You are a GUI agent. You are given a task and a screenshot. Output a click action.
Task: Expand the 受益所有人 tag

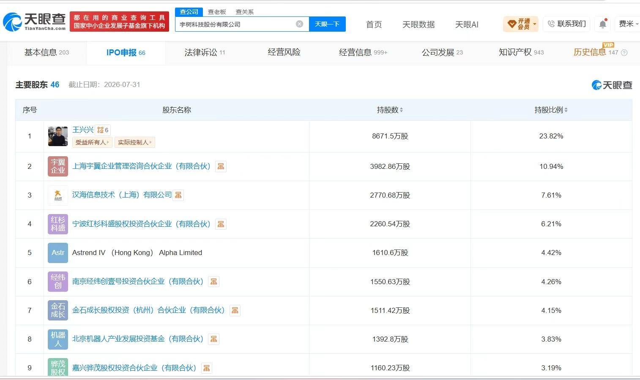pos(92,142)
